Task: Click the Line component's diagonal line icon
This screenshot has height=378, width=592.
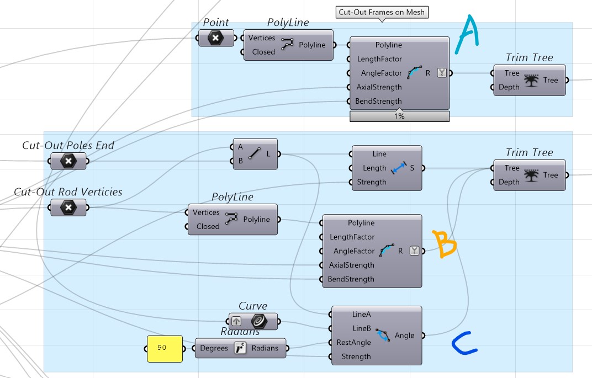Action: 254,153
